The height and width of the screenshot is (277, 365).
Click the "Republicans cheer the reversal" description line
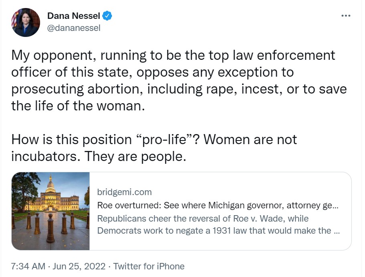(x=203, y=219)
